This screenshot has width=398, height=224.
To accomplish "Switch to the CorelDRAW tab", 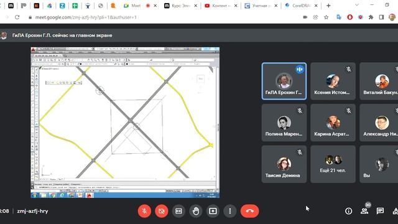I will click(301, 6).
